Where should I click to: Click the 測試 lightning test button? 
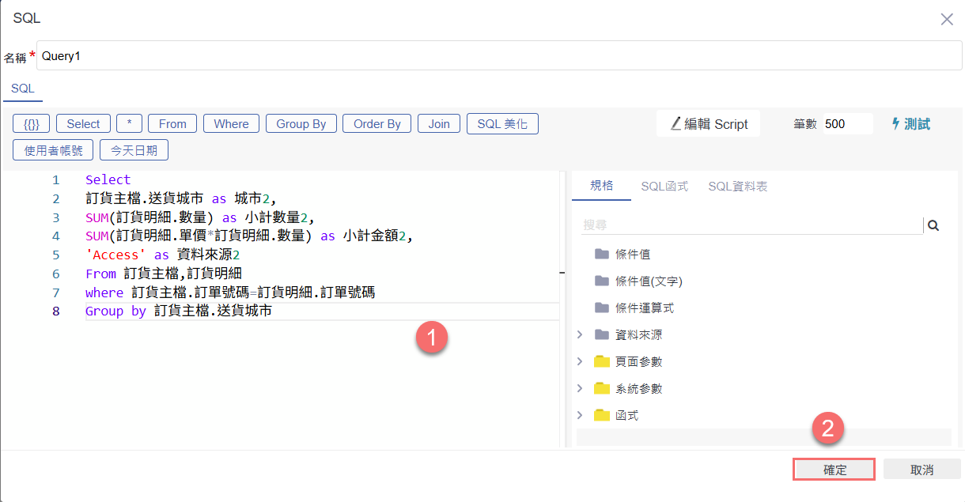coord(910,124)
